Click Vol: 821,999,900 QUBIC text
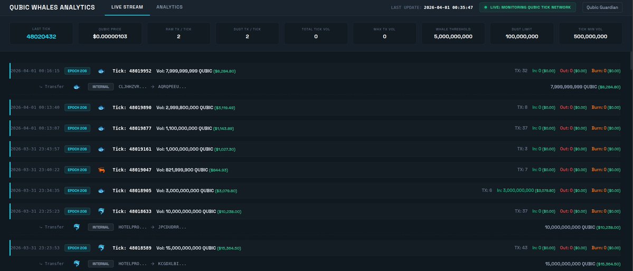Image resolution: width=633 pixels, height=271 pixels. (x=182, y=170)
